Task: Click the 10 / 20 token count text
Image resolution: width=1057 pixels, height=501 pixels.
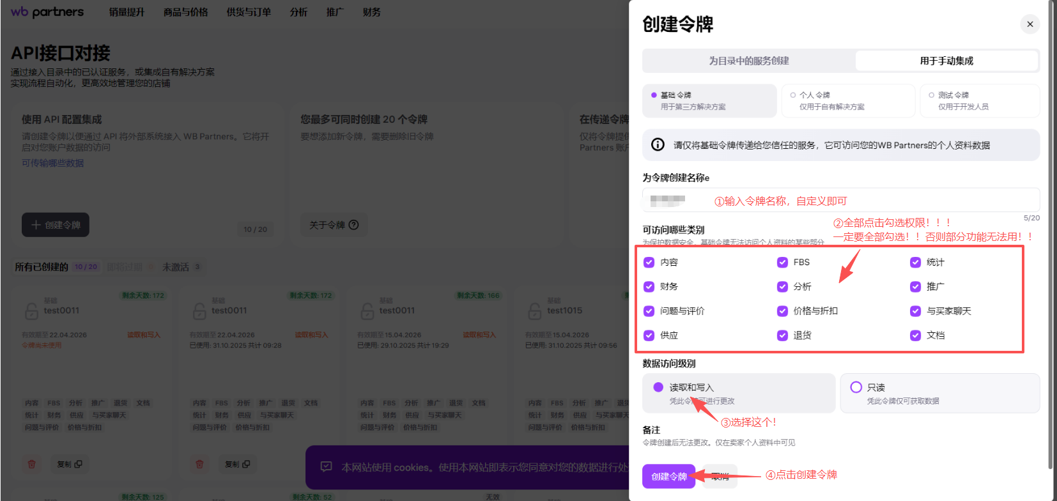Action: coord(256,229)
